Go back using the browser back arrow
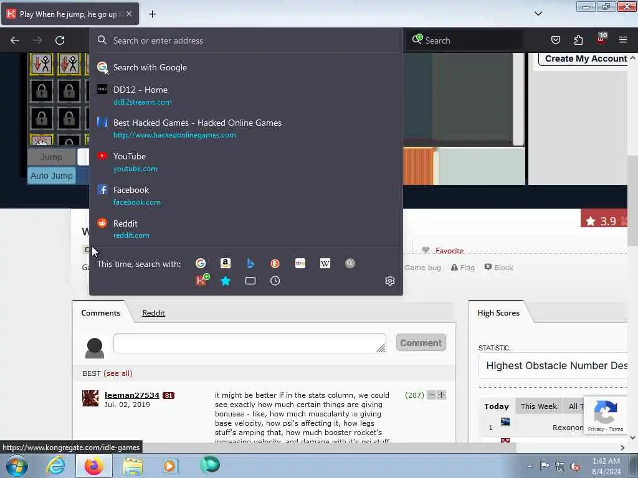The height and width of the screenshot is (478, 638). 15,40
